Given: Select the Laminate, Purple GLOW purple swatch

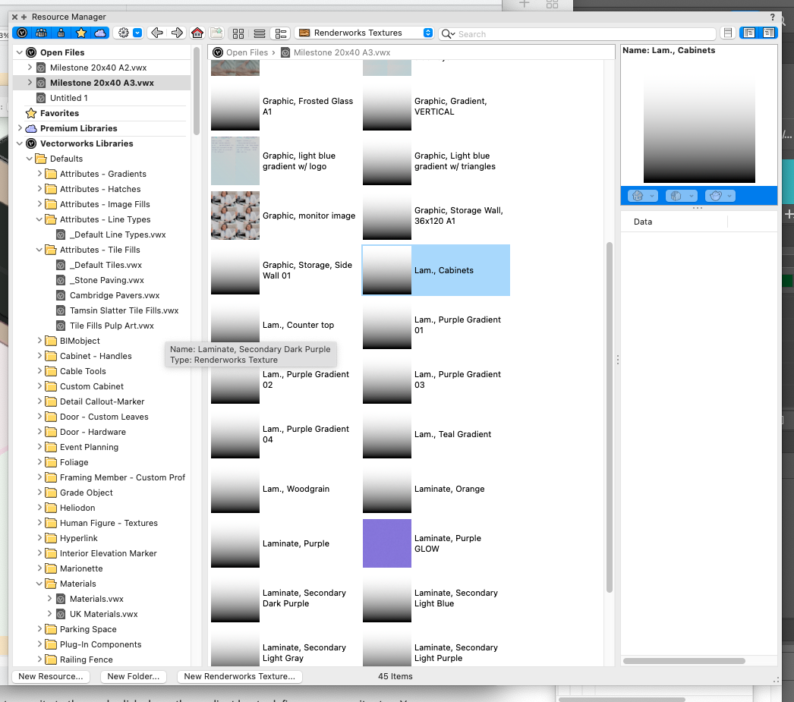Looking at the screenshot, I should 386,543.
